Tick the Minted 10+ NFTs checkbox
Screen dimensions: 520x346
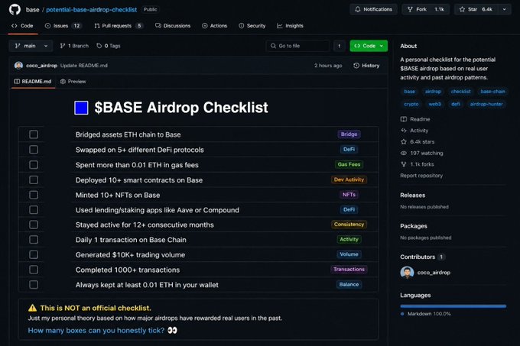34,195
